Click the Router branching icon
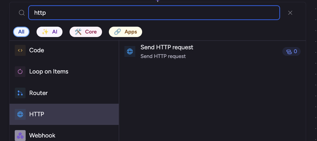Screen dimensions: 317x141 tap(20, 93)
